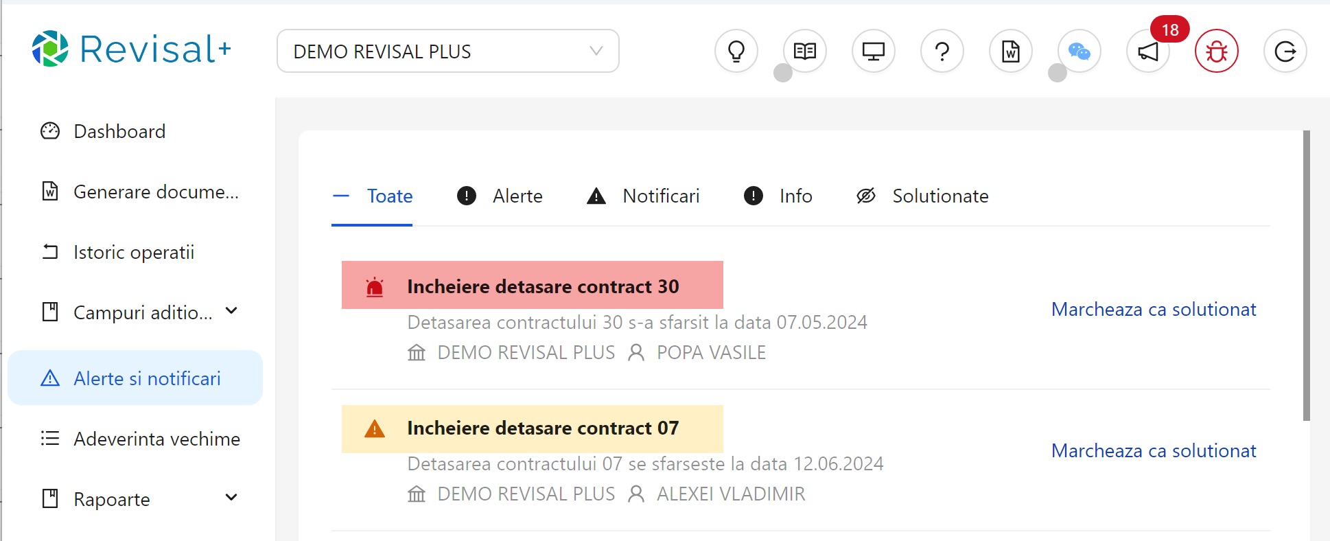
Task: Open help question mark icon
Action: (942, 51)
